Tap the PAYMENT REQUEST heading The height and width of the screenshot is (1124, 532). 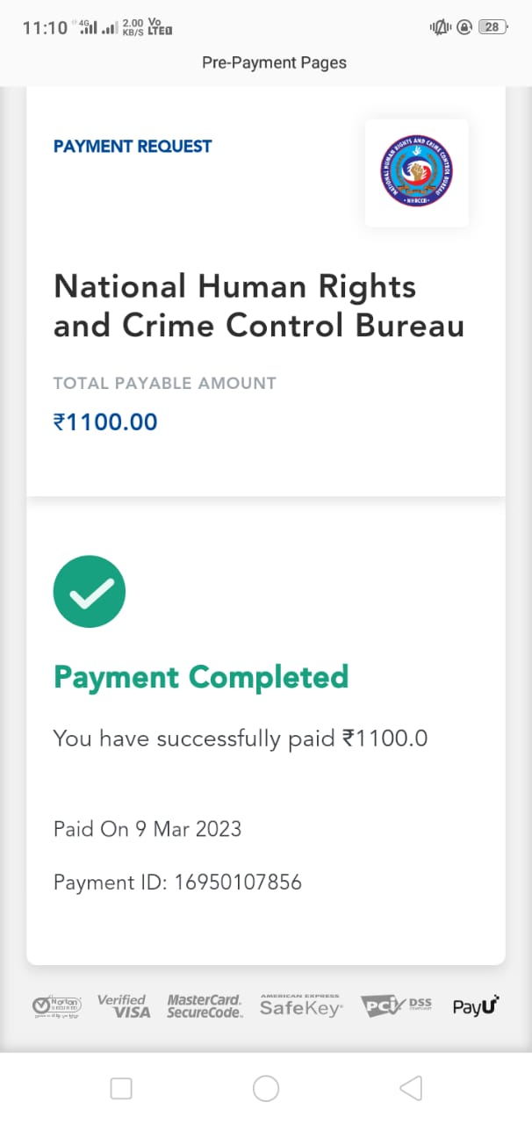[x=133, y=147]
